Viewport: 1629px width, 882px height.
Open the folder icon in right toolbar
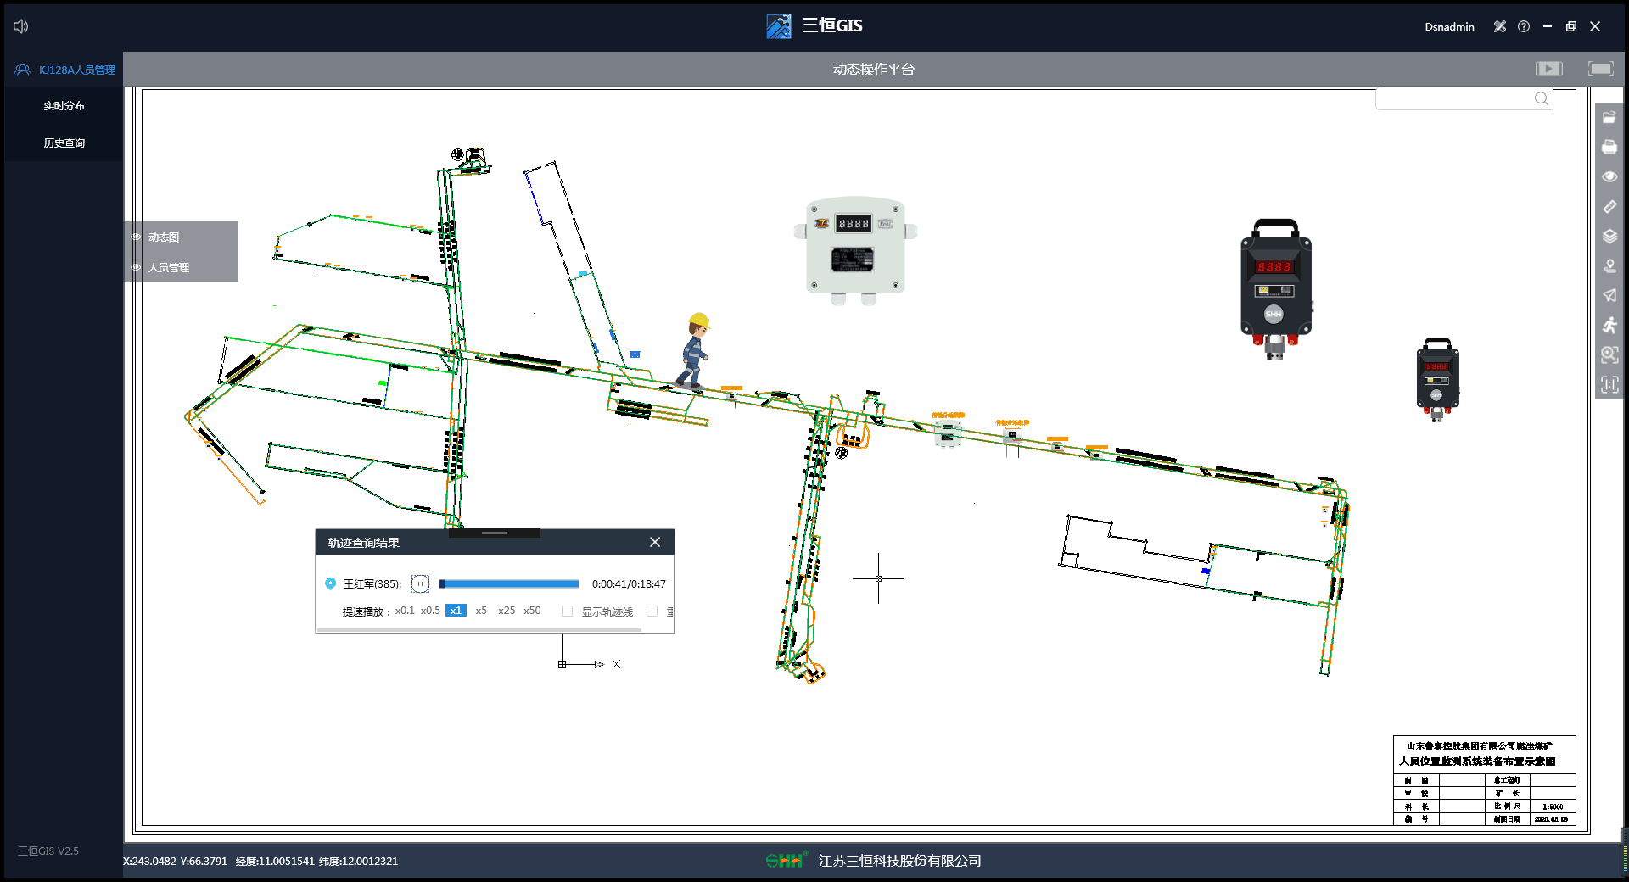tap(1609, 118)
